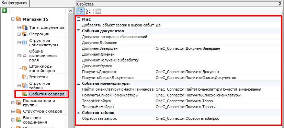Select Этикетки tree item
The image size is (284, 128).
(38, 77)
